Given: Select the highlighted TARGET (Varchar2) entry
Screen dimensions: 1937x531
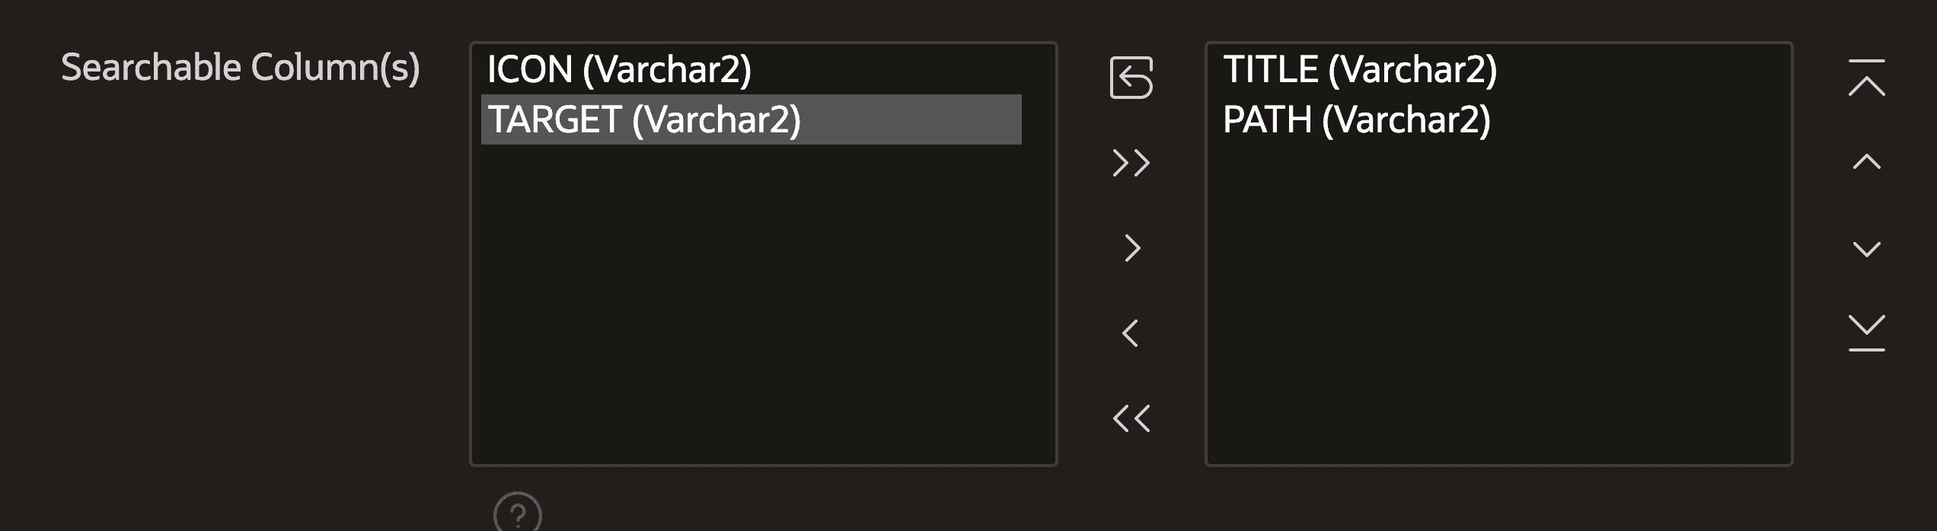Looking at the screenshot, I should pos(644,119).
